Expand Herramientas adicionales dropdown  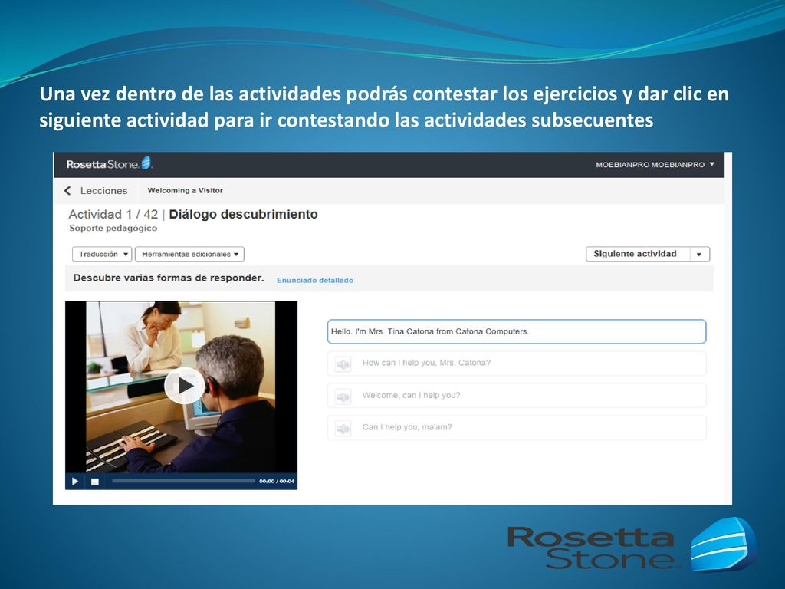(190, 254)
